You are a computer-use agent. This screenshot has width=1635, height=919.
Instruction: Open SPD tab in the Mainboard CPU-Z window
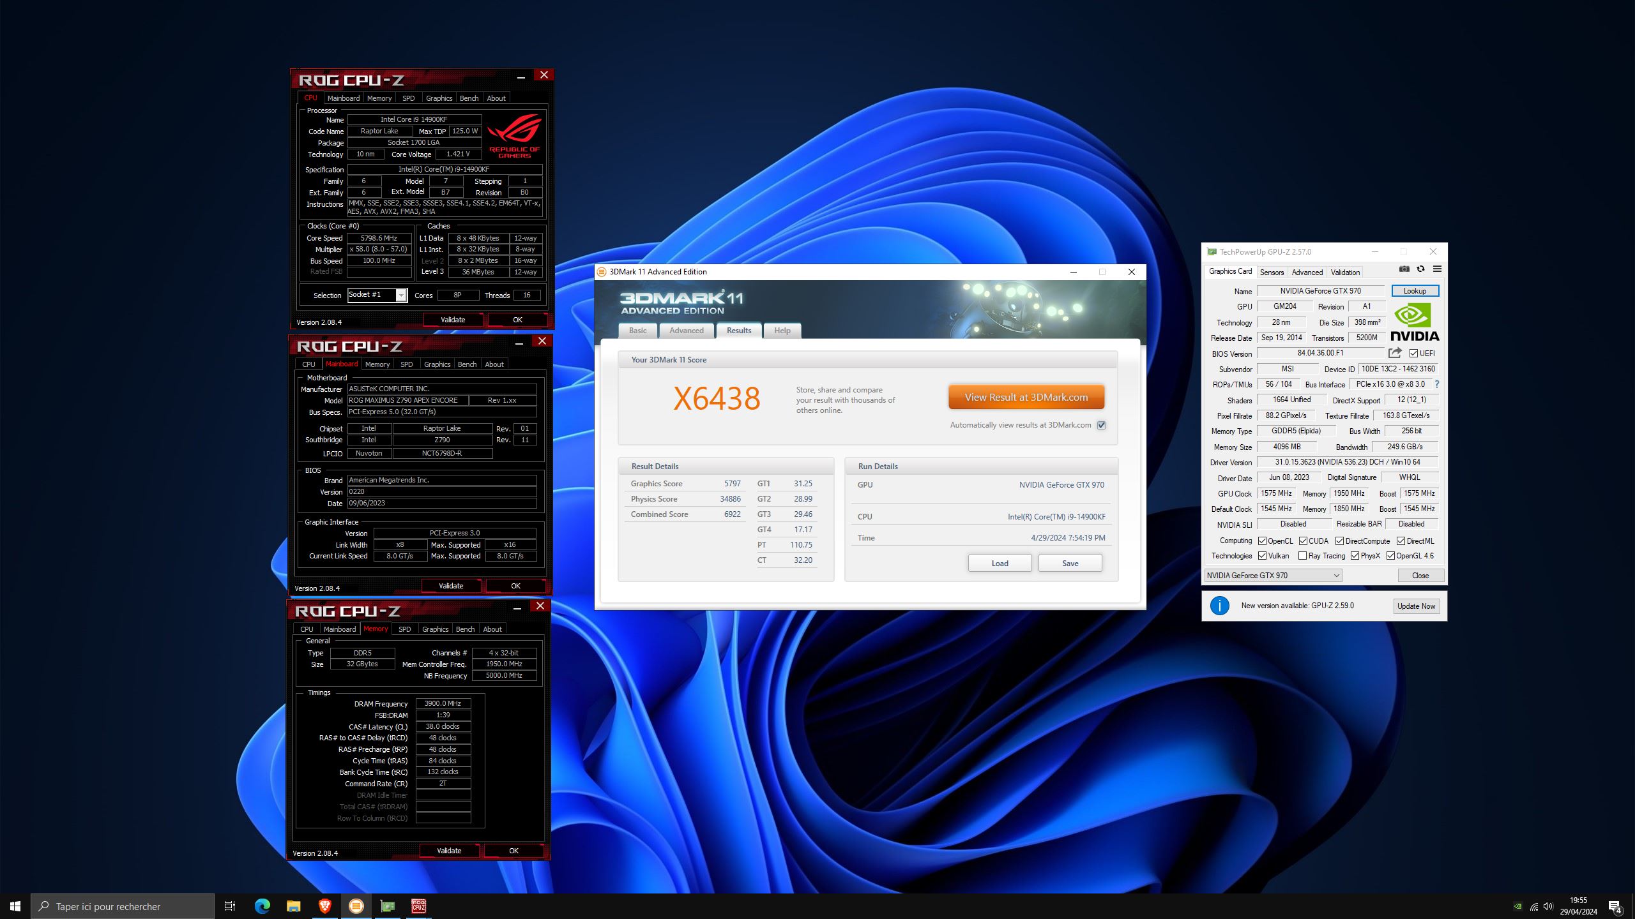coord(406,364)
